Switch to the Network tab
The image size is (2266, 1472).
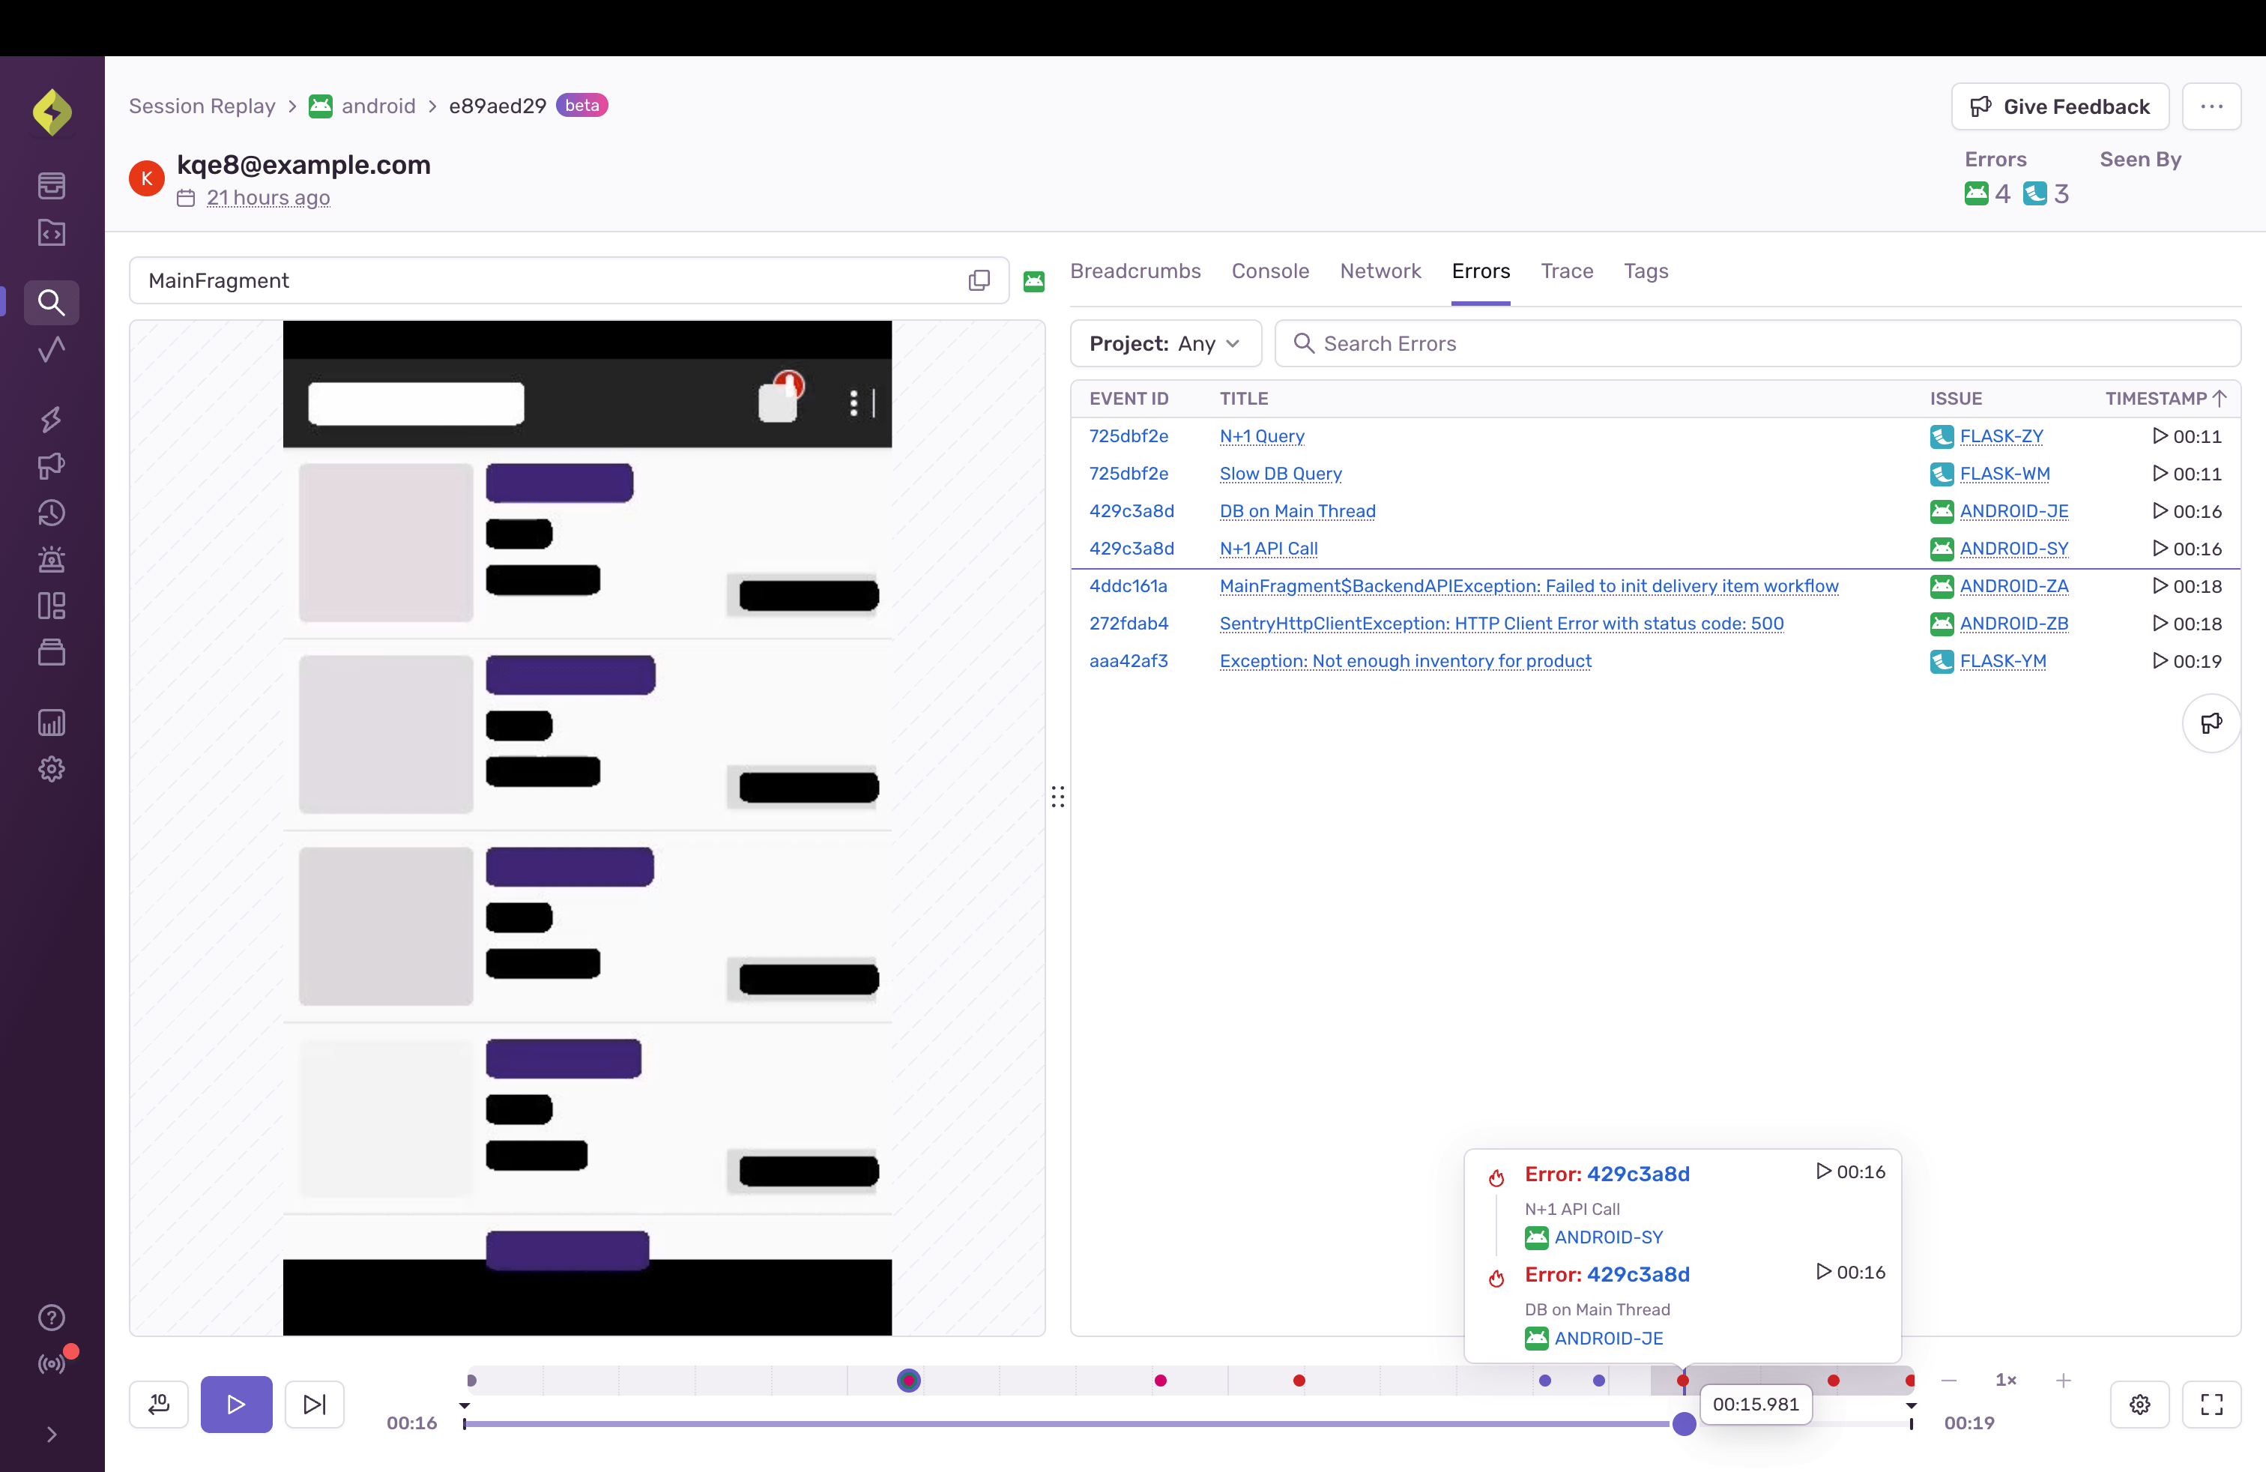point(1380,271)
